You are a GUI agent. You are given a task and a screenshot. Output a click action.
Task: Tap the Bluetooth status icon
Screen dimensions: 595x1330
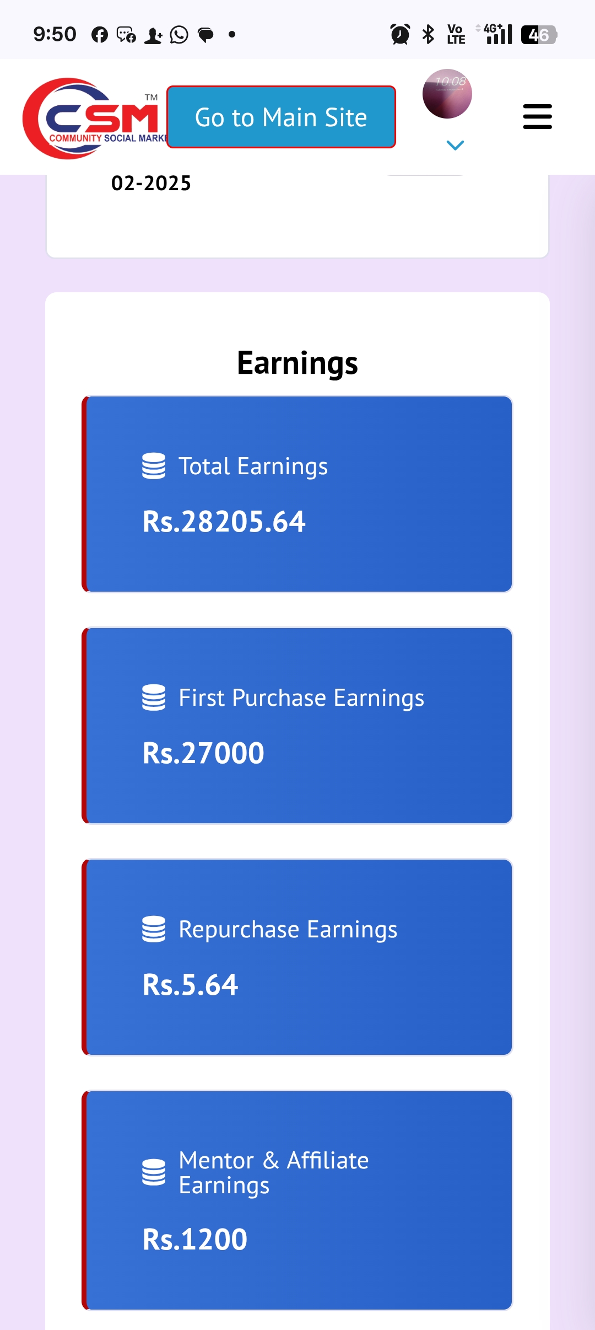tap(428, 34)
